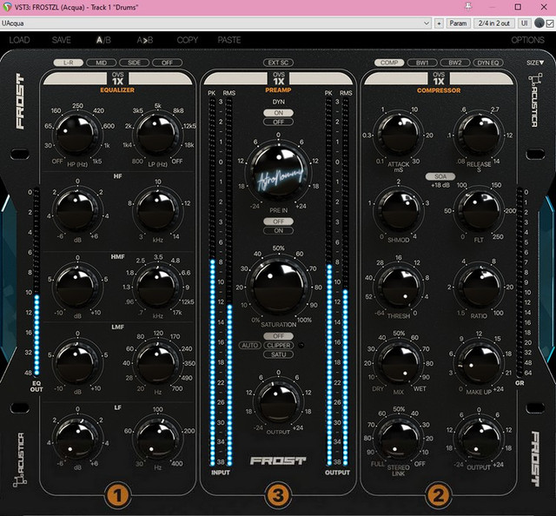
Task: Enable the CLIPPER button
Action: (278, 346)
